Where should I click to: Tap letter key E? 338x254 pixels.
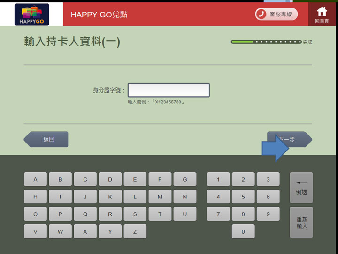click(x=135, y=179)
